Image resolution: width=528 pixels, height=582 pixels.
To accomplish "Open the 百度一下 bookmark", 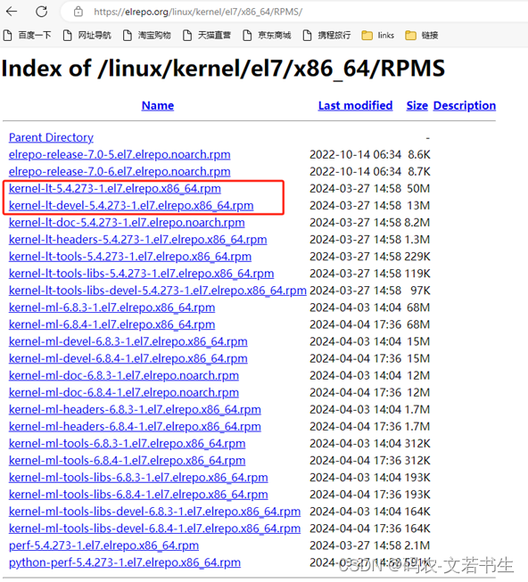I will pyautogui.click(x=27, y=36).
